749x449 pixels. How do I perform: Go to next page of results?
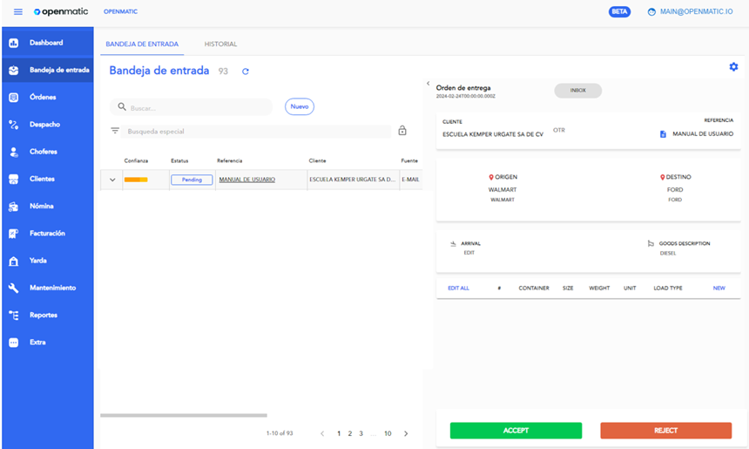click(406, 433)
